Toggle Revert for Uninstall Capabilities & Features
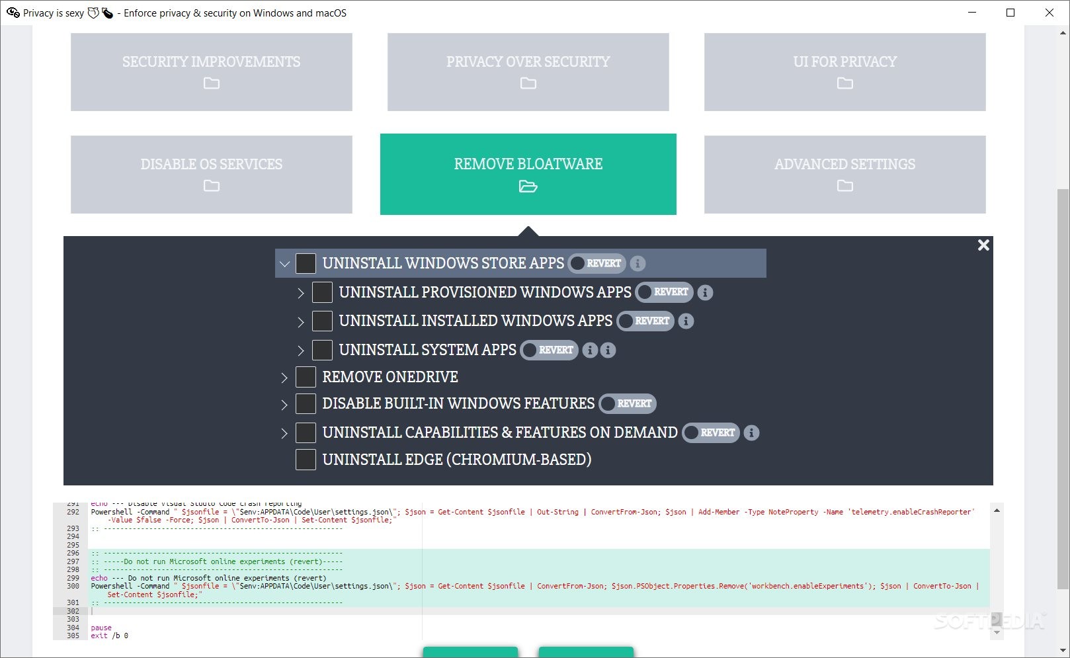The width and height of the screenshot is (1070, 658). click(x=711, y=432)
